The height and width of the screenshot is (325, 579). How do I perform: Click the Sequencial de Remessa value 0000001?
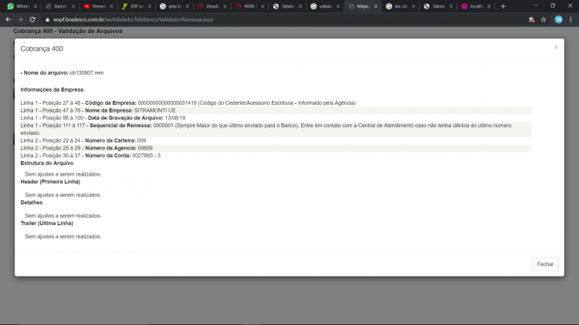point(163,126)
